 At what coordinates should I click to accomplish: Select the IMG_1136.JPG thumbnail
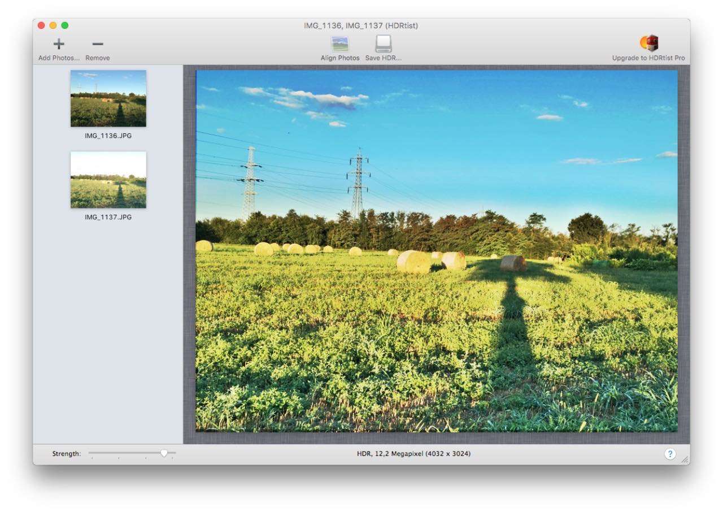[x=108, y=98]
